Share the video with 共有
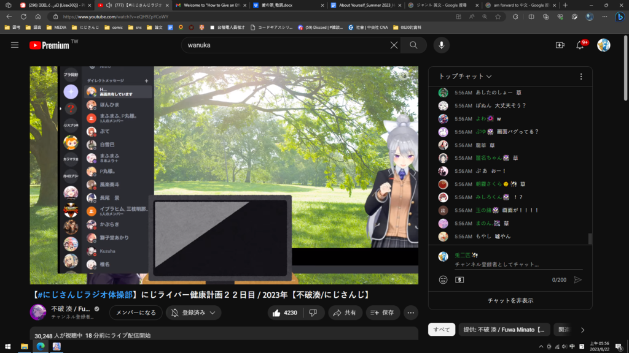This screenshot has width=629, height=353. point(345,313)
